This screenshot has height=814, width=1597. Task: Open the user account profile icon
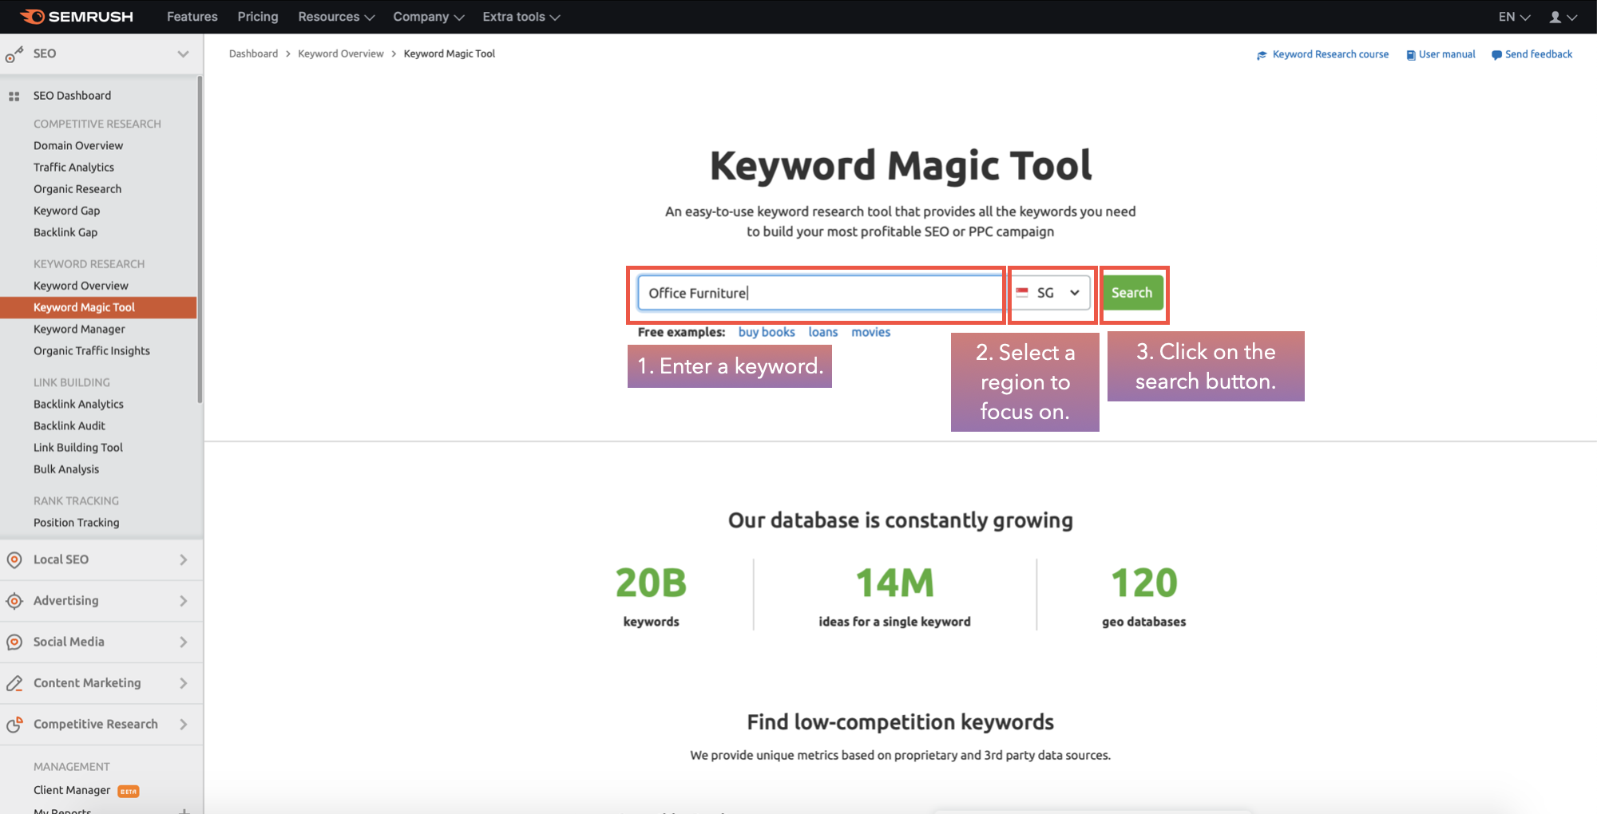click(x=1555, y=17)
